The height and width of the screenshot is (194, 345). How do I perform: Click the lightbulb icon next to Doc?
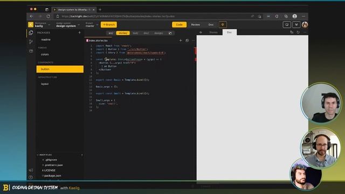click(x=223, y=25)
